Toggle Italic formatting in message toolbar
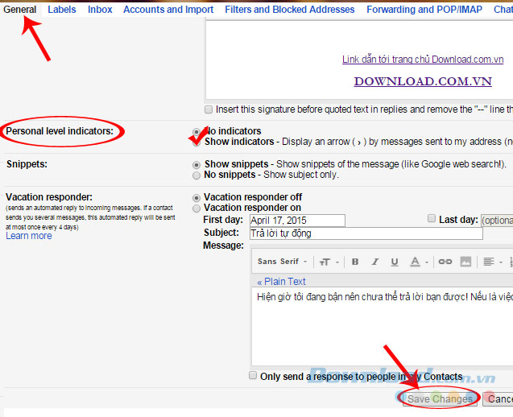Image resolution: width=513 pixels, height=417 pixels. click(x=374, y=262)
